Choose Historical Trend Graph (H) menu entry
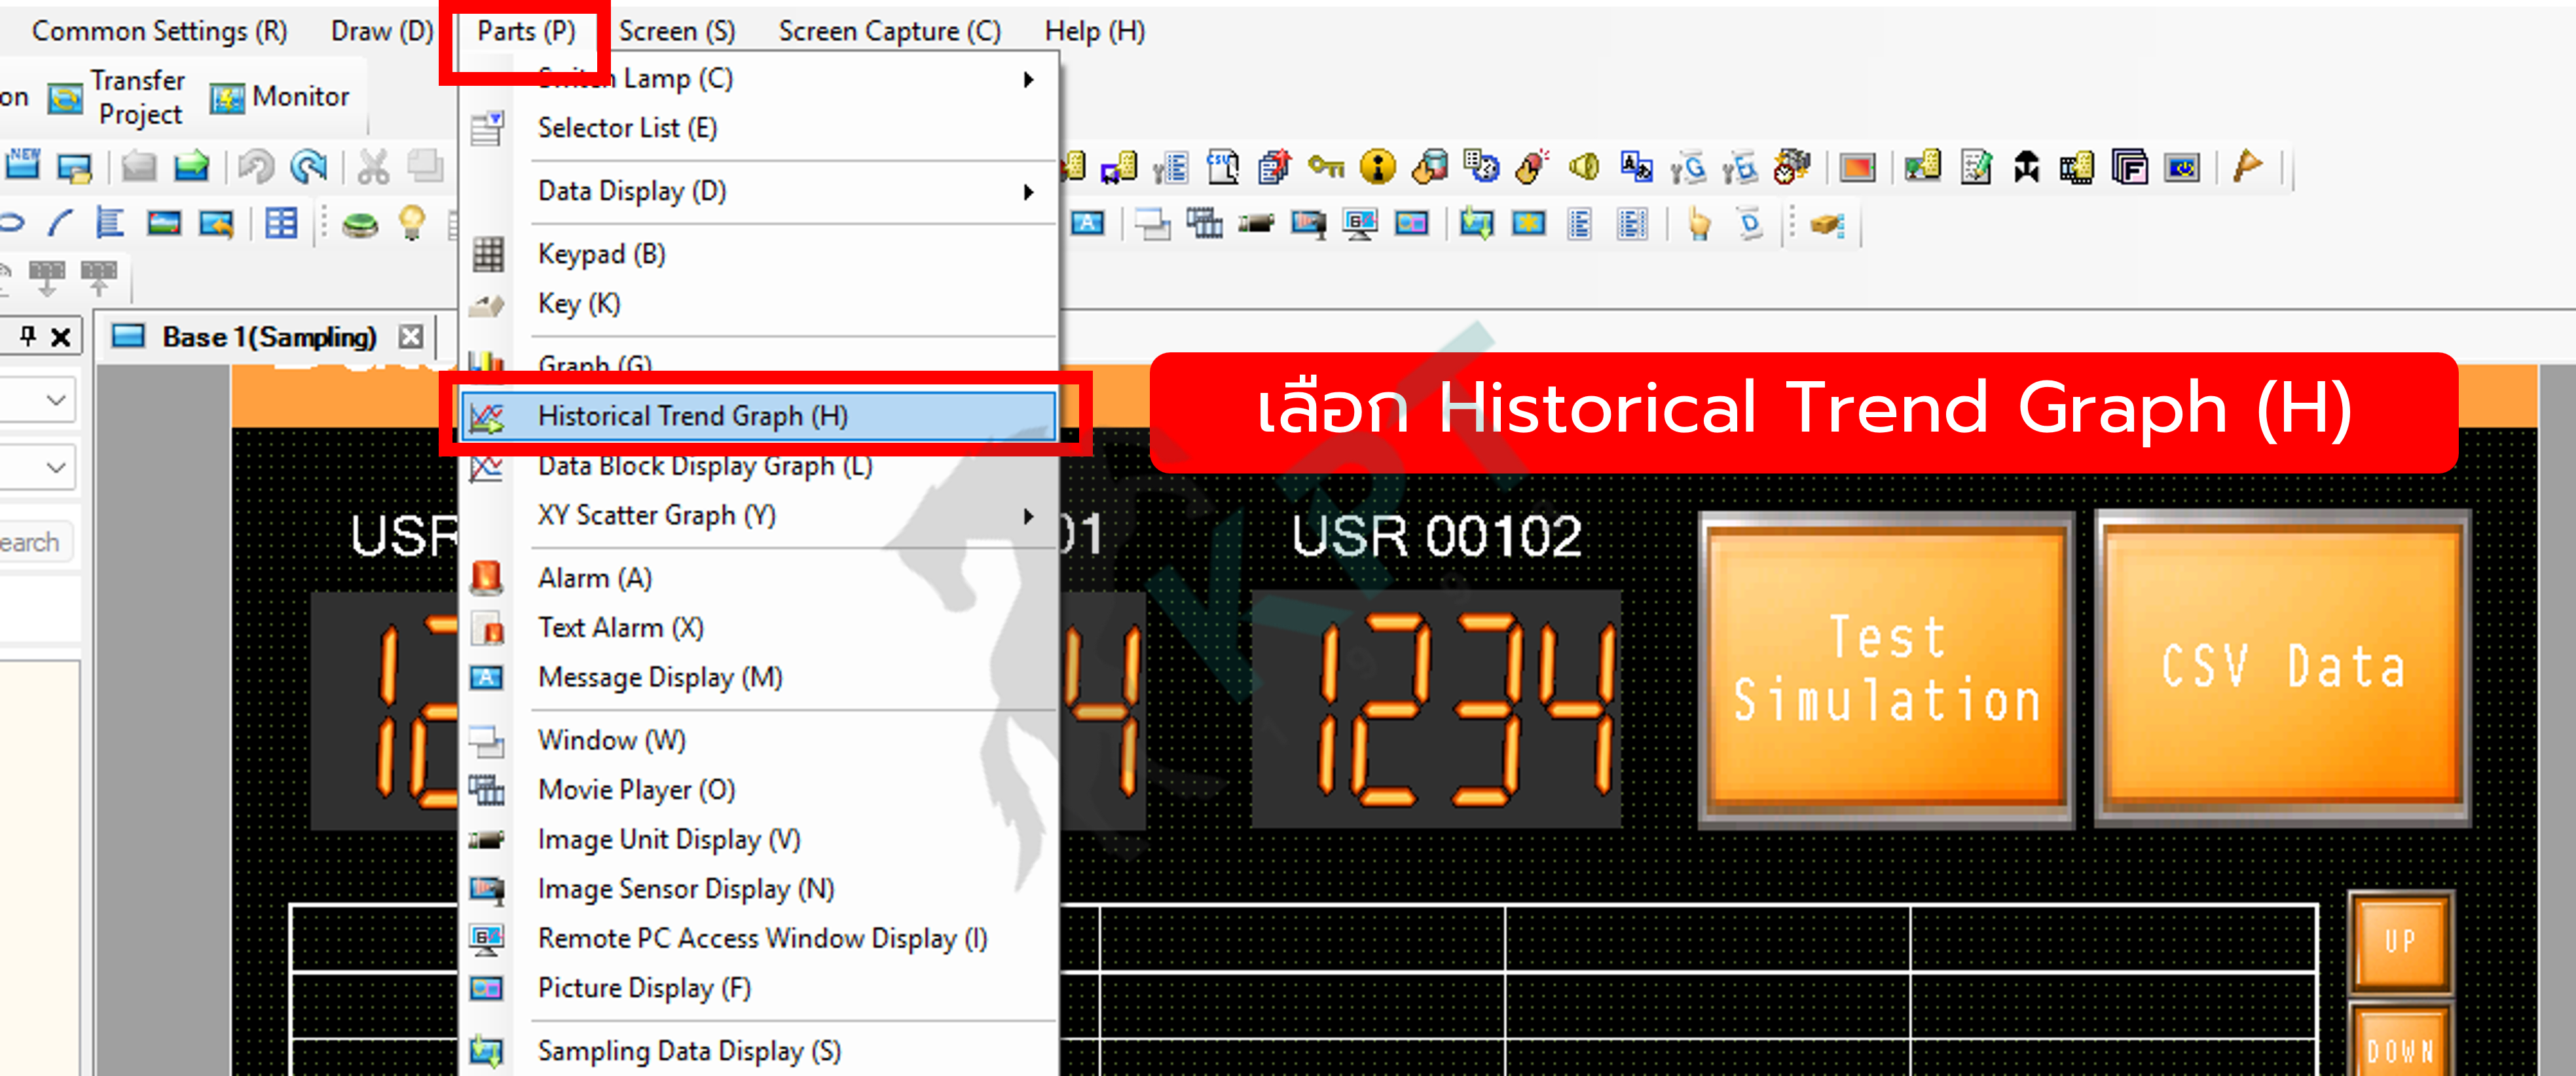 758,416
